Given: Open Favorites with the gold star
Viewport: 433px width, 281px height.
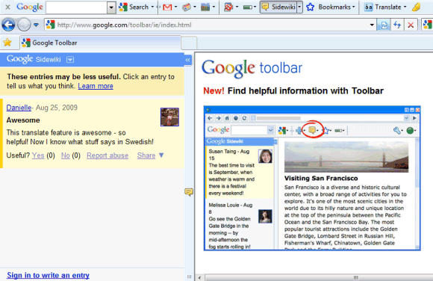Looking at the screenshot, I should (x=7, y=43).
